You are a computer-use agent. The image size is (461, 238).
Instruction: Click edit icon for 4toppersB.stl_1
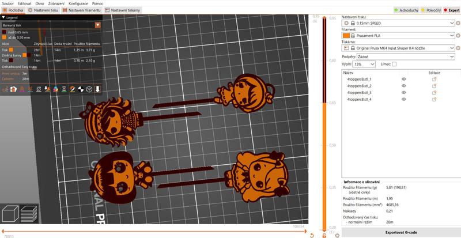point(434,79)
